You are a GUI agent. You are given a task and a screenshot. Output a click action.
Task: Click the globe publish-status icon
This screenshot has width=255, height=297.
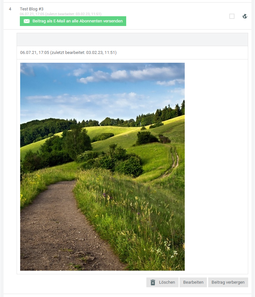(245, 16)
